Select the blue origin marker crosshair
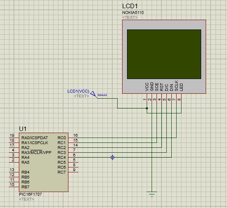Screen dimensions: 227x208 pos(113,157)
